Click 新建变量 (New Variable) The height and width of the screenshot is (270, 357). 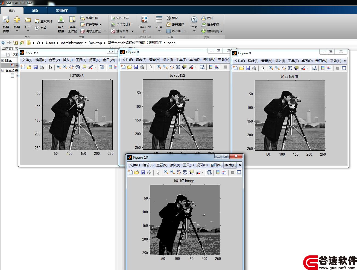[x=89, y=18]
